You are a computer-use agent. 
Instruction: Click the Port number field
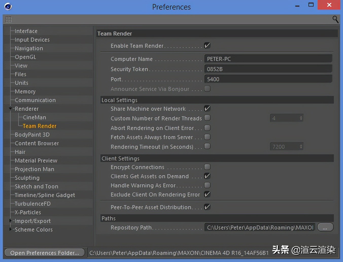tap(268, 79)
